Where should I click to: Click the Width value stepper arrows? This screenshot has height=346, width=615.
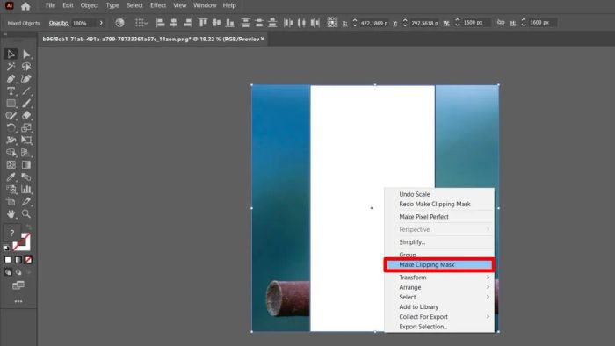click(457, 23)
